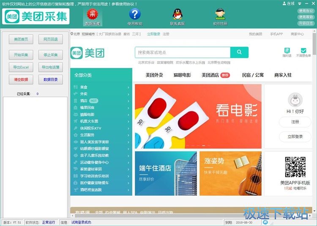
Task: Click the 北京欢乐谷 search suggestion
Action: (x=146, y=63)
